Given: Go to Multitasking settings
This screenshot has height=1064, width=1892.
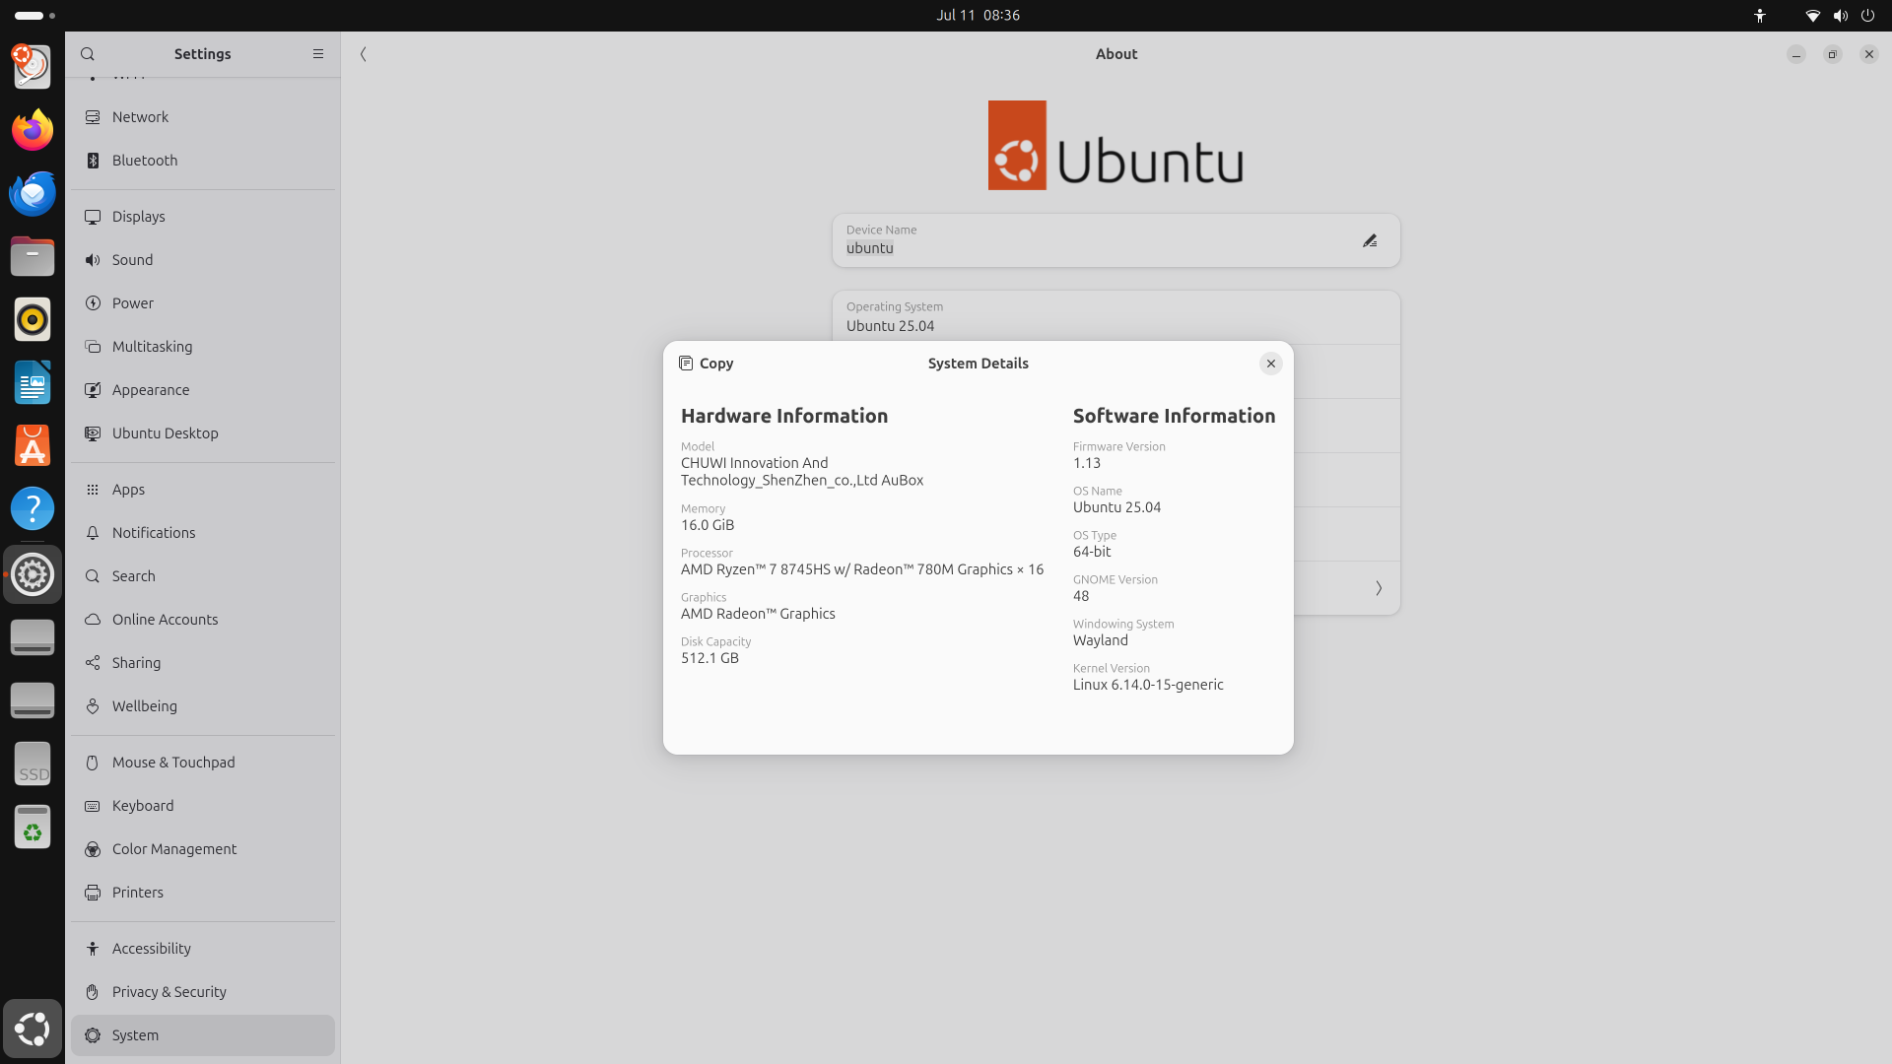Looking at the screenshot, I should [203, 347].
